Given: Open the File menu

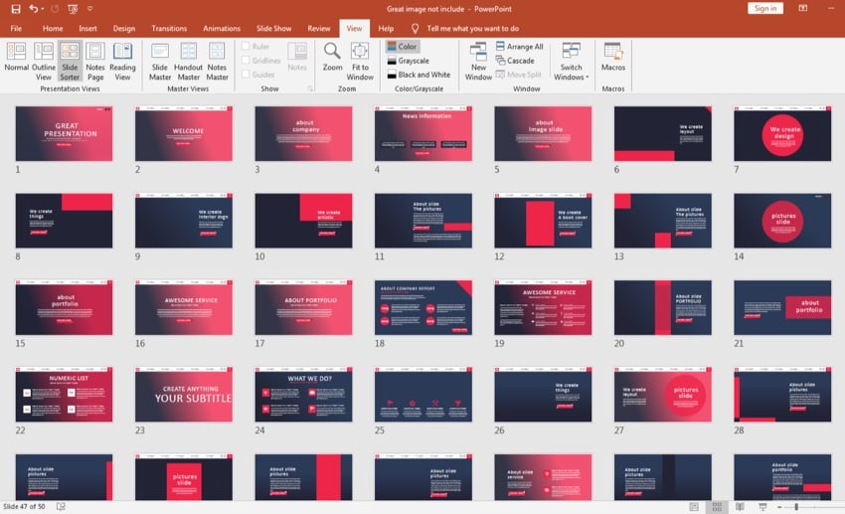Looking at the screenshot, I should tap(16, 29).
